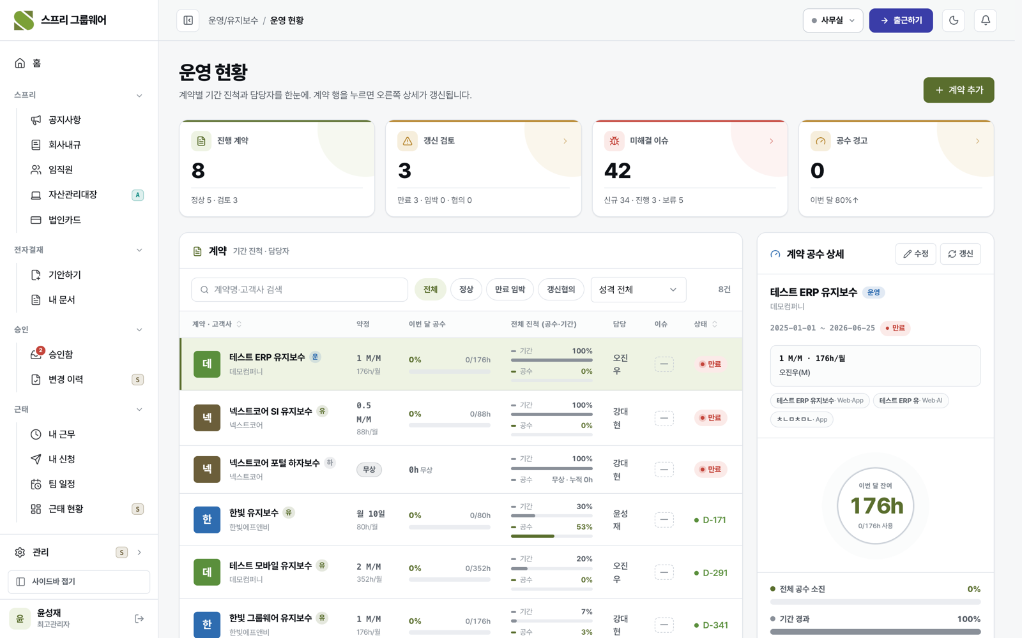Select the 갱신협의 filter chip

pos(561,290)
